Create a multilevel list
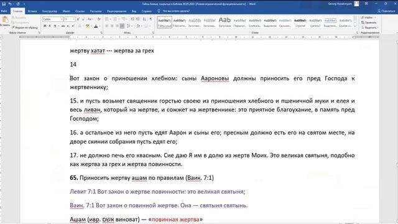The width and height of the screenshot is (398, 224). click(x=124, y=19)
